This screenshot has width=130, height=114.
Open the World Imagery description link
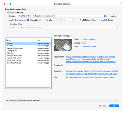(91, 59)
